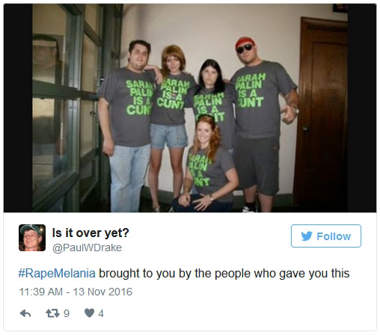
Task: Click the reply arrow icon
Action: pos(25,313)
